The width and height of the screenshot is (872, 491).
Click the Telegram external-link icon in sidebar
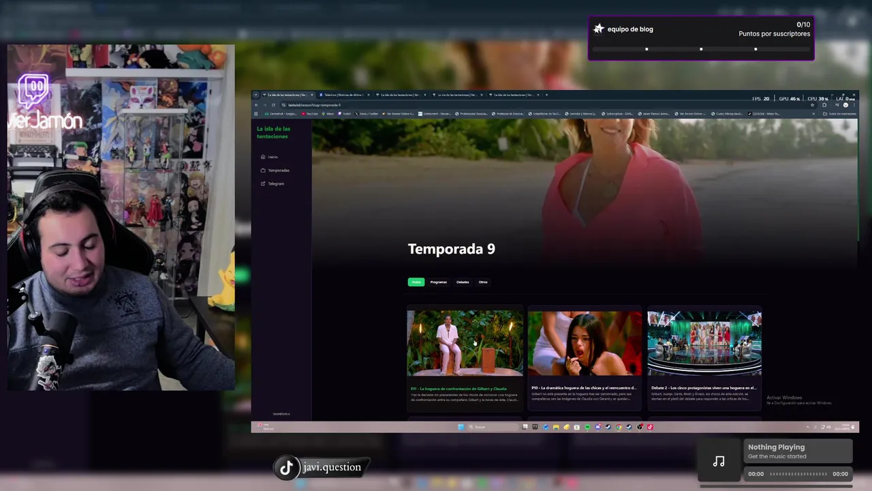pos(263,183)
